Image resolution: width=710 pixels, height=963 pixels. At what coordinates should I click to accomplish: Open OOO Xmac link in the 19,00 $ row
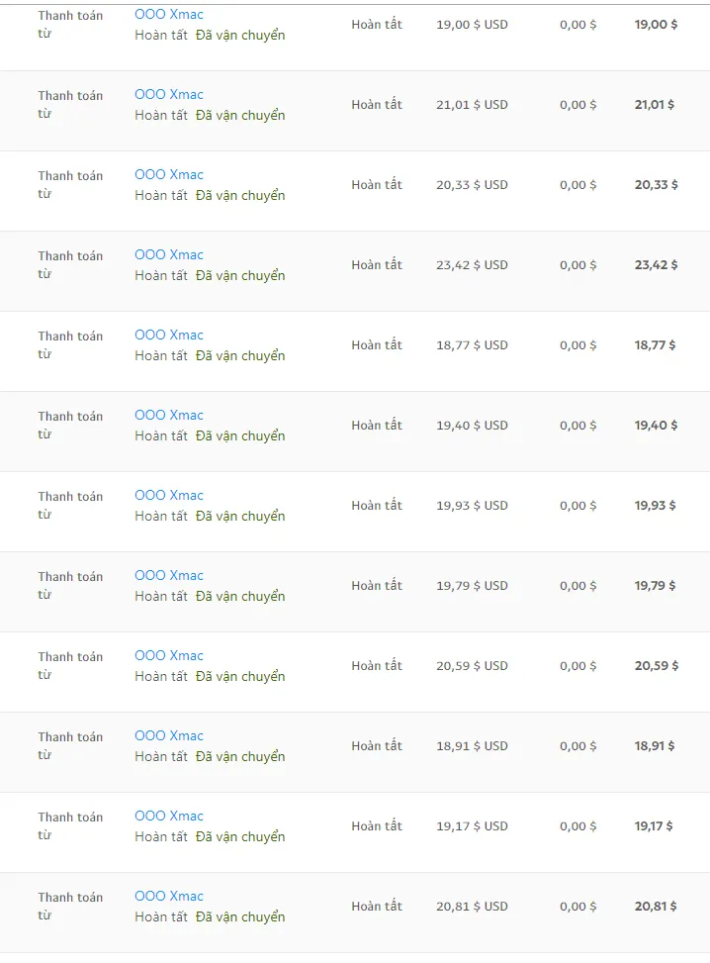tap(169, 15)
